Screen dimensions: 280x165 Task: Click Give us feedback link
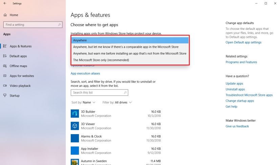(x=237, y=126)
